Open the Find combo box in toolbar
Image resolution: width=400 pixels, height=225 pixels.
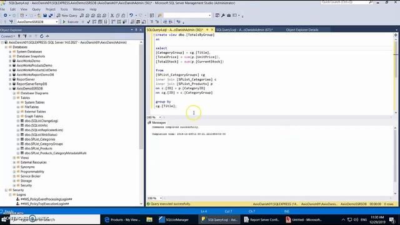(187, 15)
